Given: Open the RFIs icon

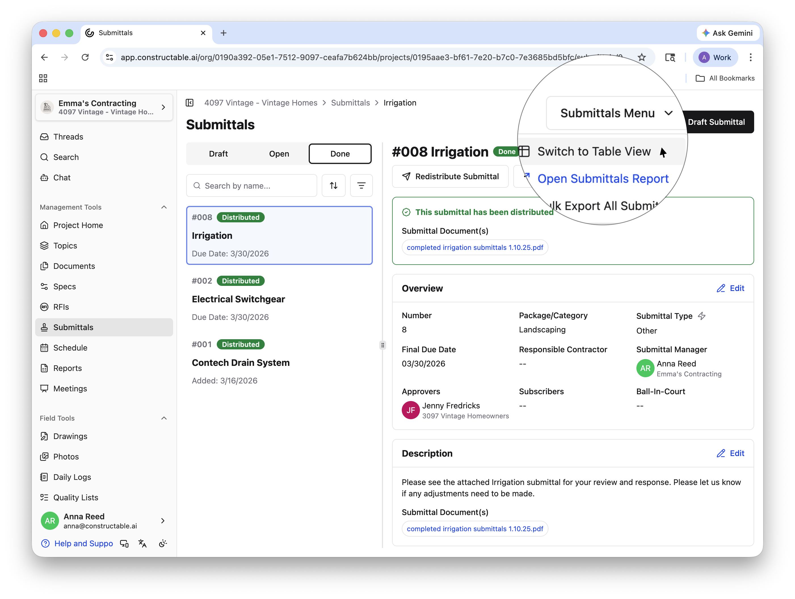Looking at the screenshot, I should [44, 307].
